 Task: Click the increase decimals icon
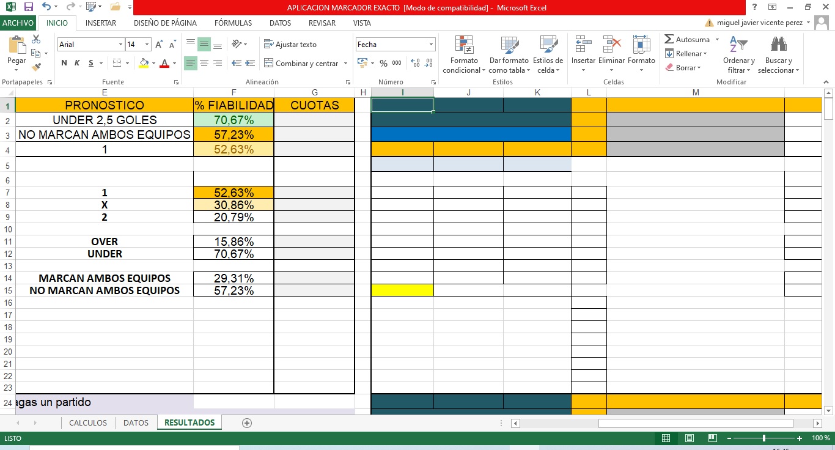[416, 63]
